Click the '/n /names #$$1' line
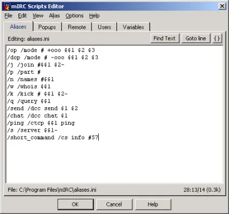The height and width of the screenshot is (214, 229). click(x=31, y=79)
